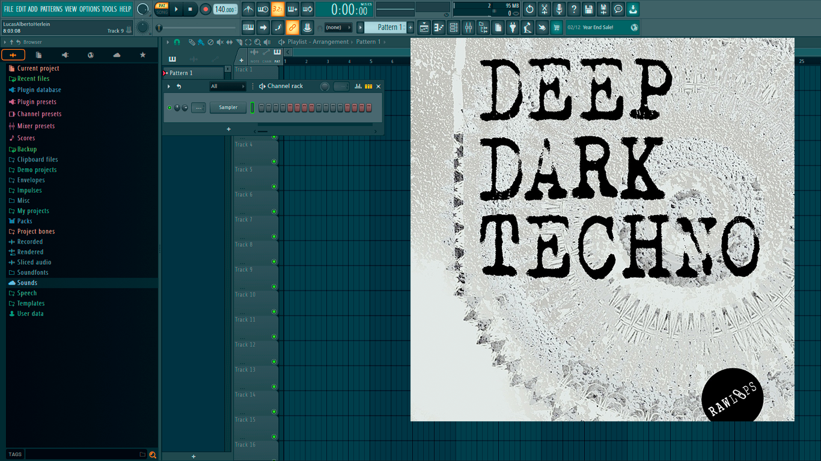The width and height of the screenshot is (821, 461).
Task: Click the tempo 140.000 field
Action: 225,9
